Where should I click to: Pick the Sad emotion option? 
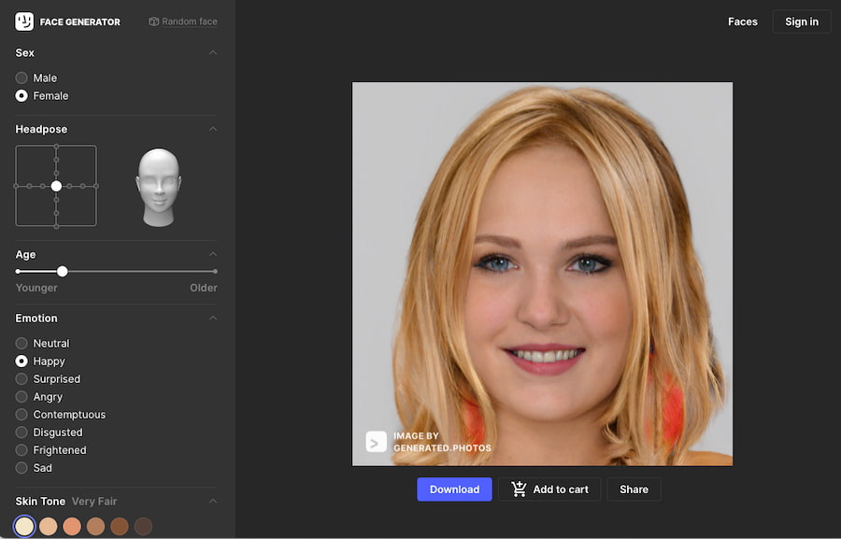tap(21, 468)
